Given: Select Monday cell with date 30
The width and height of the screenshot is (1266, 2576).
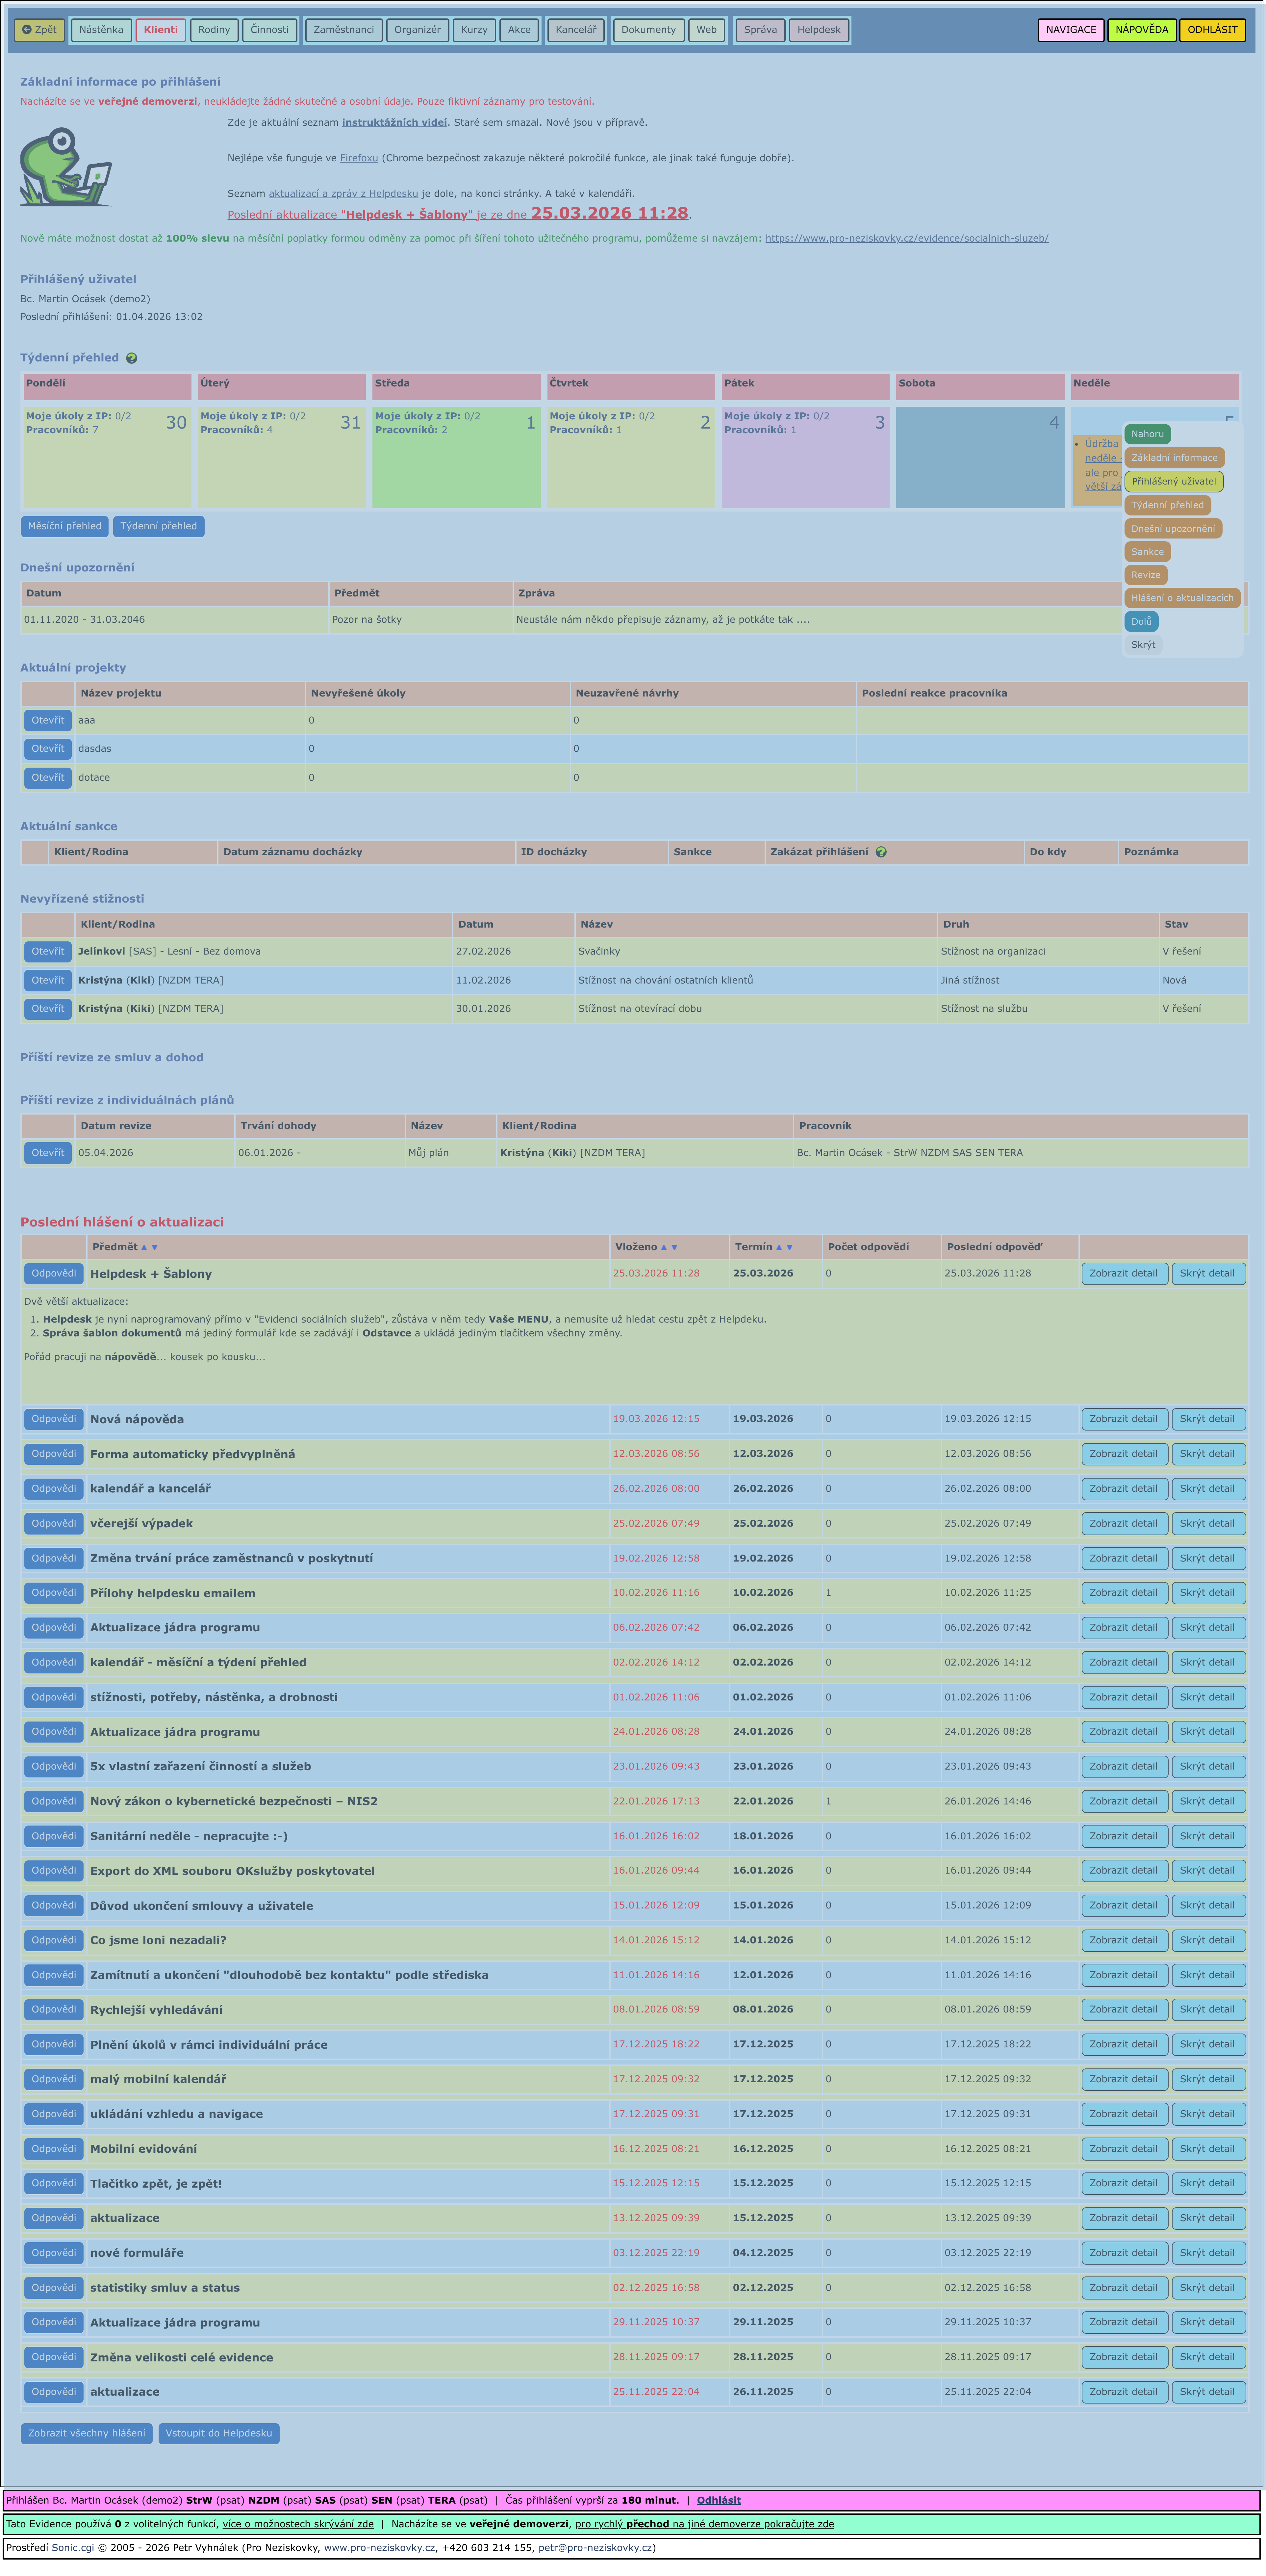Looking at the screenshot, I should [x=107, y=457].
